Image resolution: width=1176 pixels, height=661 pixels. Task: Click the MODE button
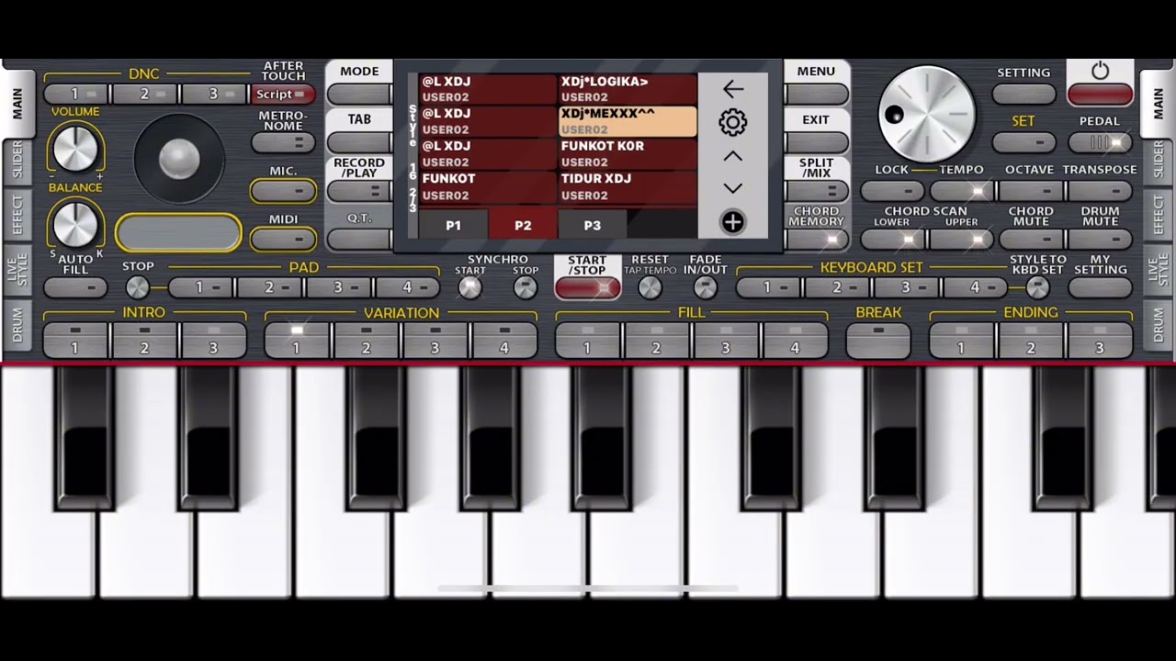[x=359, y=95]
